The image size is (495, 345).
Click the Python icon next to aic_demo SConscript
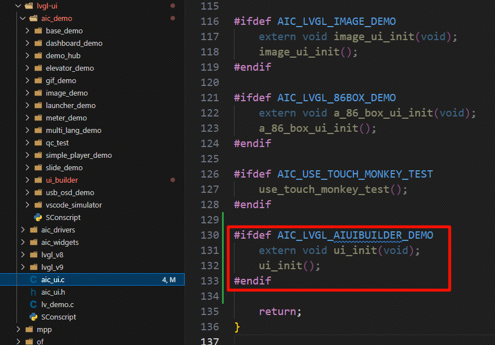click(x=38, y=217)
